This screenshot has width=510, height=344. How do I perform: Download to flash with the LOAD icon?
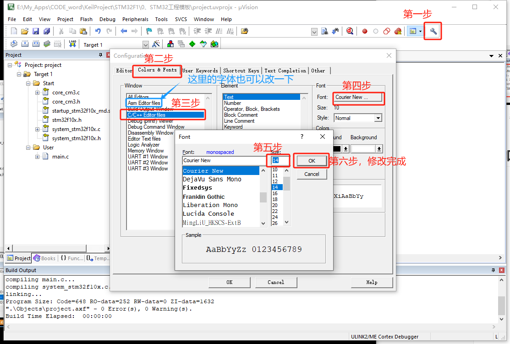tap(72, 44)
